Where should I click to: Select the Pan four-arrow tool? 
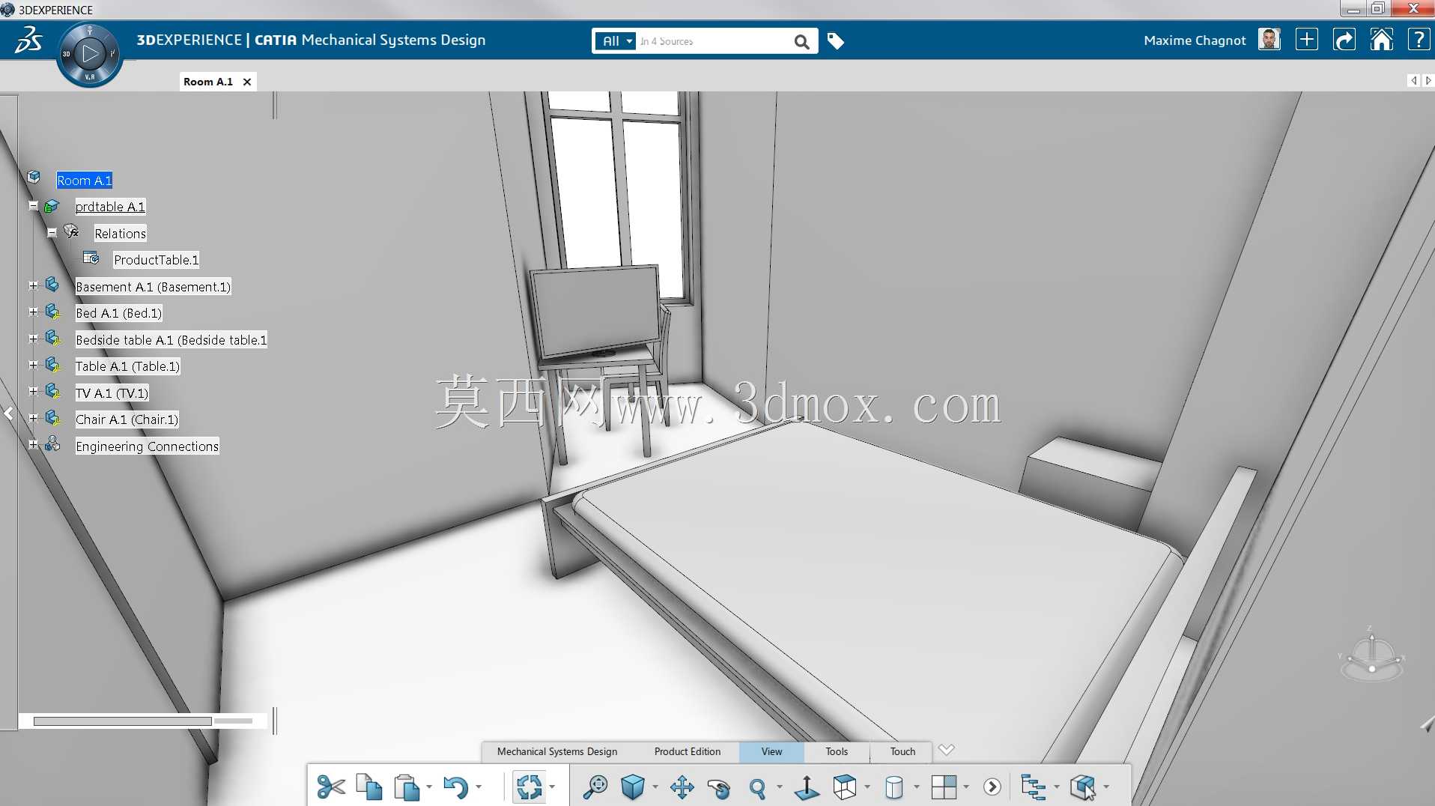682,787
